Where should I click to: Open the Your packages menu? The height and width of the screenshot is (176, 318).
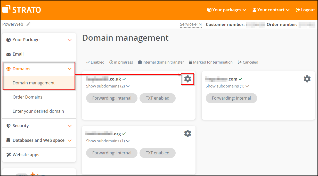226,10
